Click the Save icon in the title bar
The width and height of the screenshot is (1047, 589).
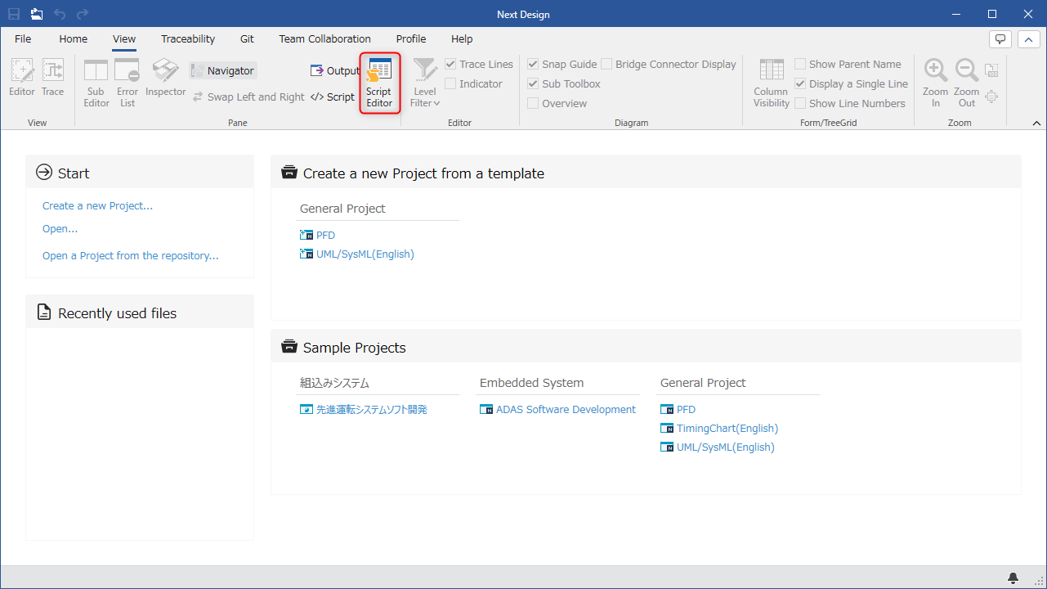14,14
